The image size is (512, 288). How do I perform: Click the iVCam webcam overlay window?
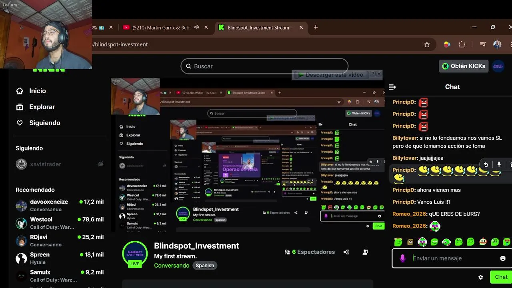pos(46,34)
